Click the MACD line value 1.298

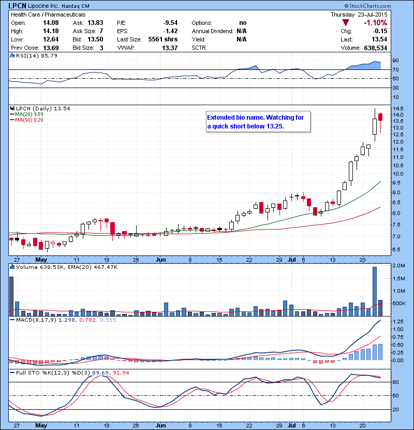point(67,320)
